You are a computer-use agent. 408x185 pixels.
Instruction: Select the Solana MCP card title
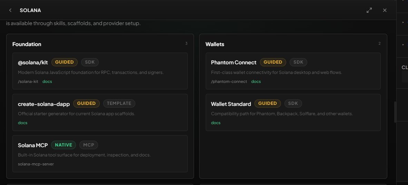pos(33,145)
